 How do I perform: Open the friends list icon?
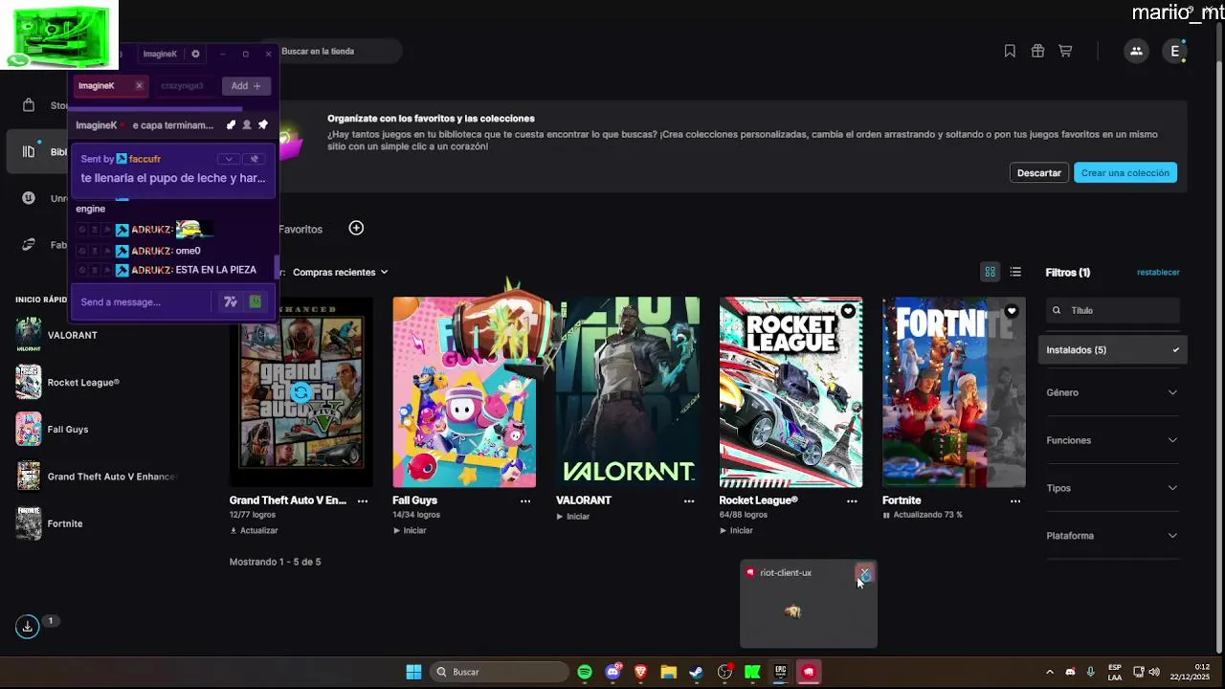[1136, 51]
